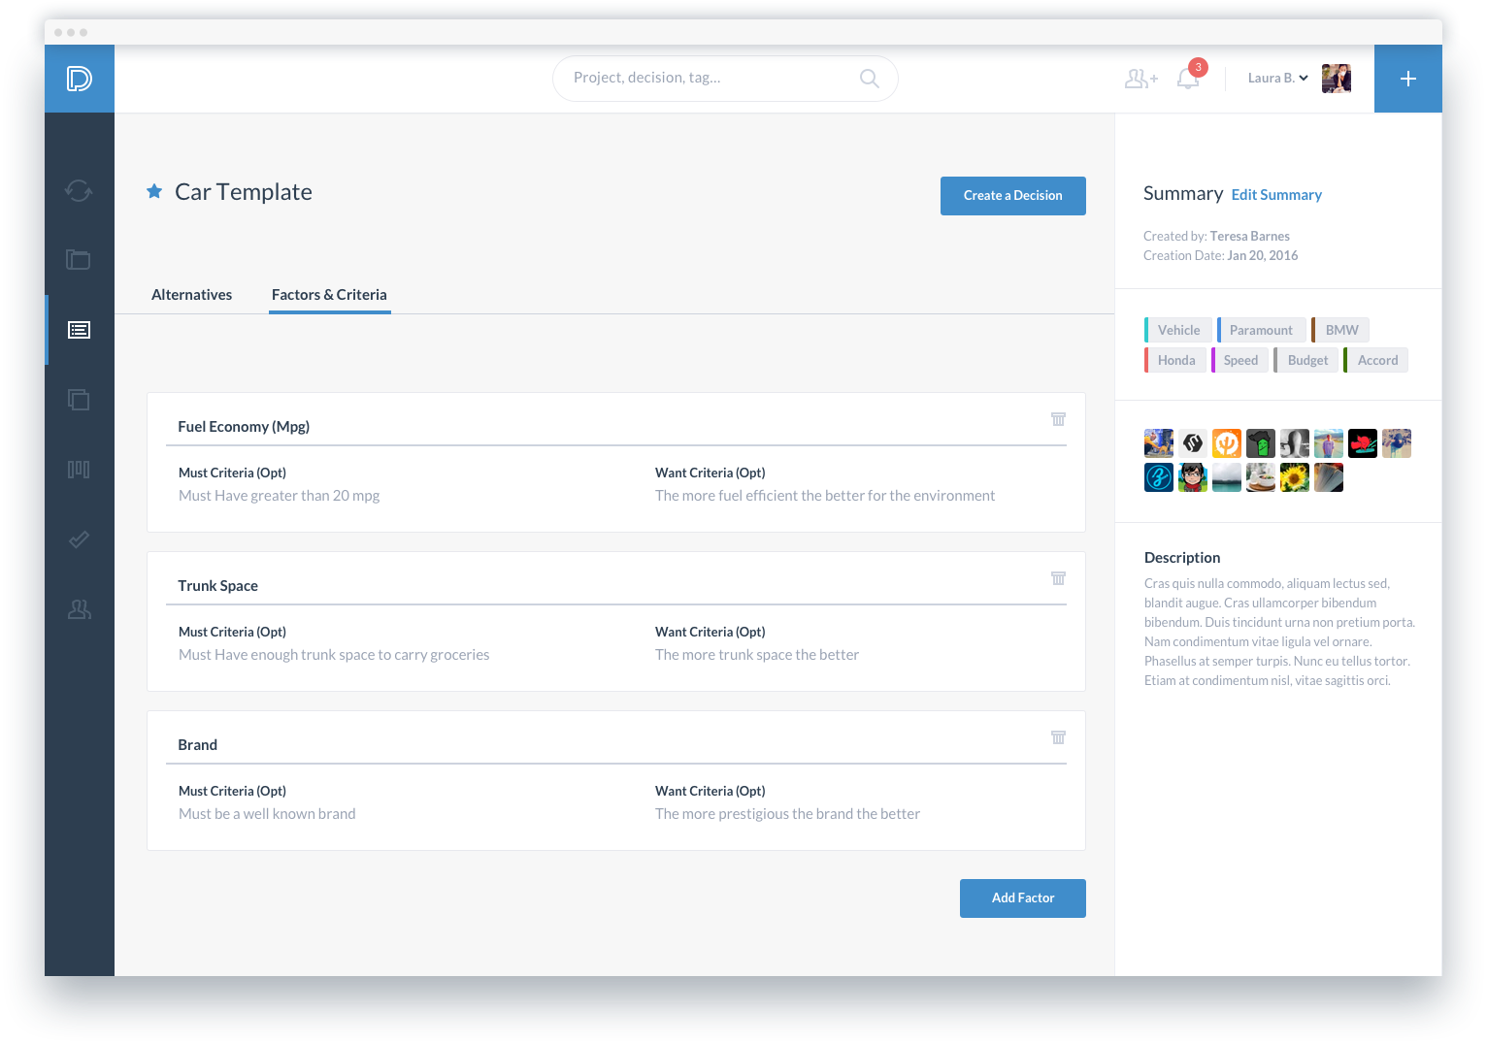The image size is (1487, 1044).
Task: Edit 'Must Have enough trunk space' criteria
Action: tap(334, 655)
